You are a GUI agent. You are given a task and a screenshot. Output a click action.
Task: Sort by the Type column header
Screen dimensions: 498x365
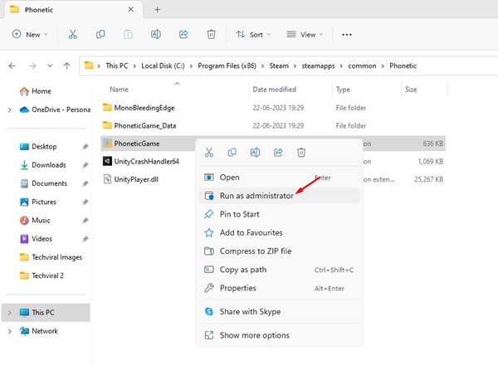click(x=343, y=90)
